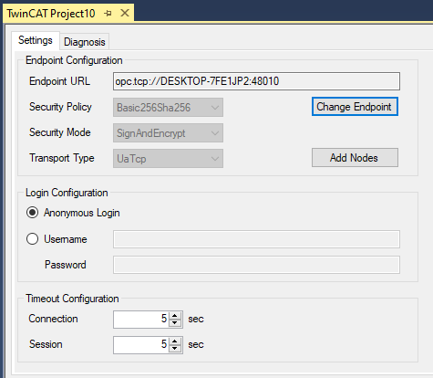Open the Transport Type dropdown
Screen dimensions: 433x378
(x=168, y=158)
